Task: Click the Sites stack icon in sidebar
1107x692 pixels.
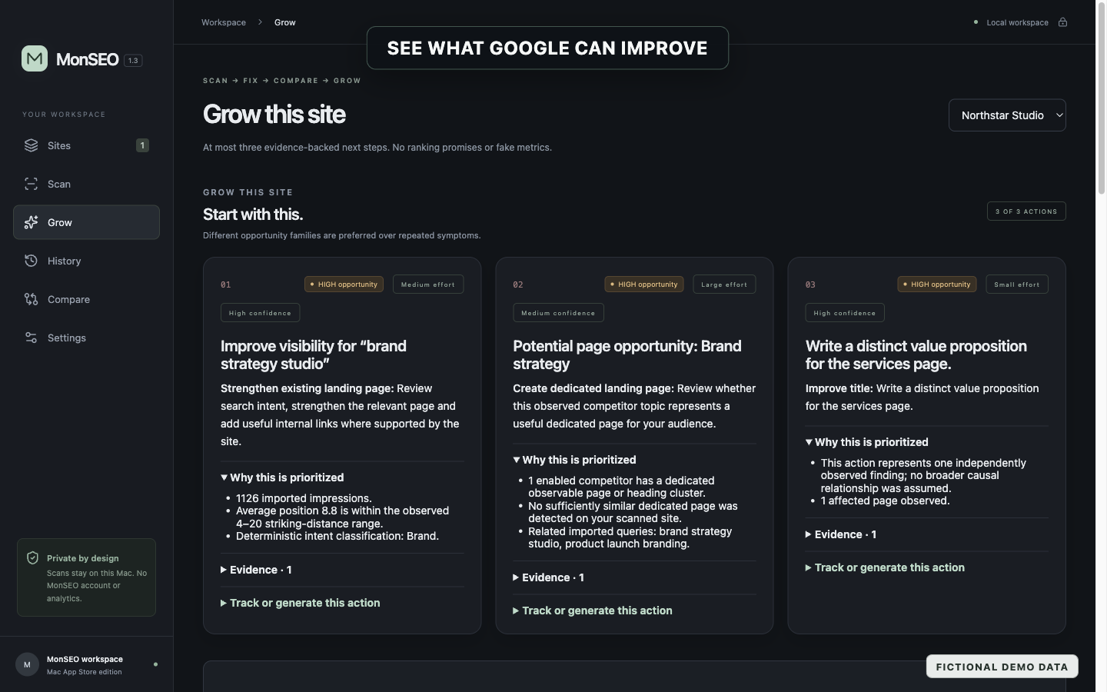Action: tap(31, 145)
